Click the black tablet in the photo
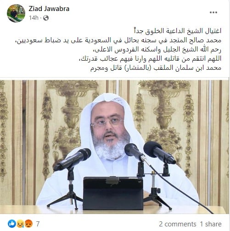This screenshot has height=231, width=230. 113,193
